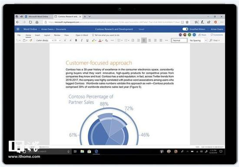
Task: Center align text
Action: (149, 40)
